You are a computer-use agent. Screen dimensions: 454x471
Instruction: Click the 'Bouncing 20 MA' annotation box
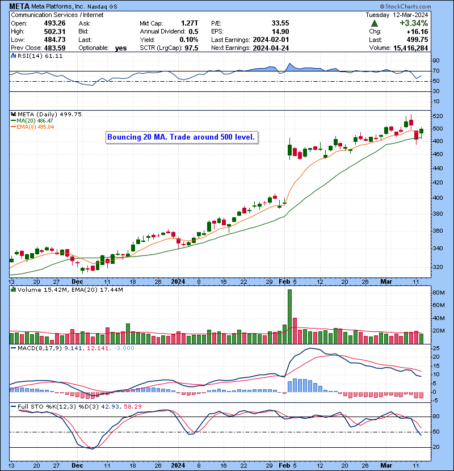182,137
